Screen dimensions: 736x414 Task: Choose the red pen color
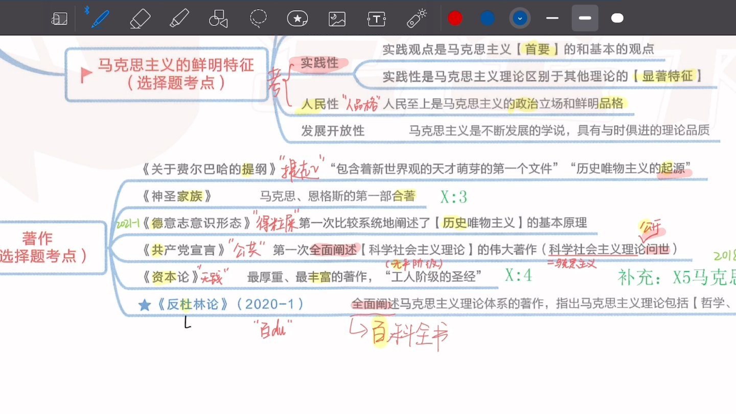point(455,18)
